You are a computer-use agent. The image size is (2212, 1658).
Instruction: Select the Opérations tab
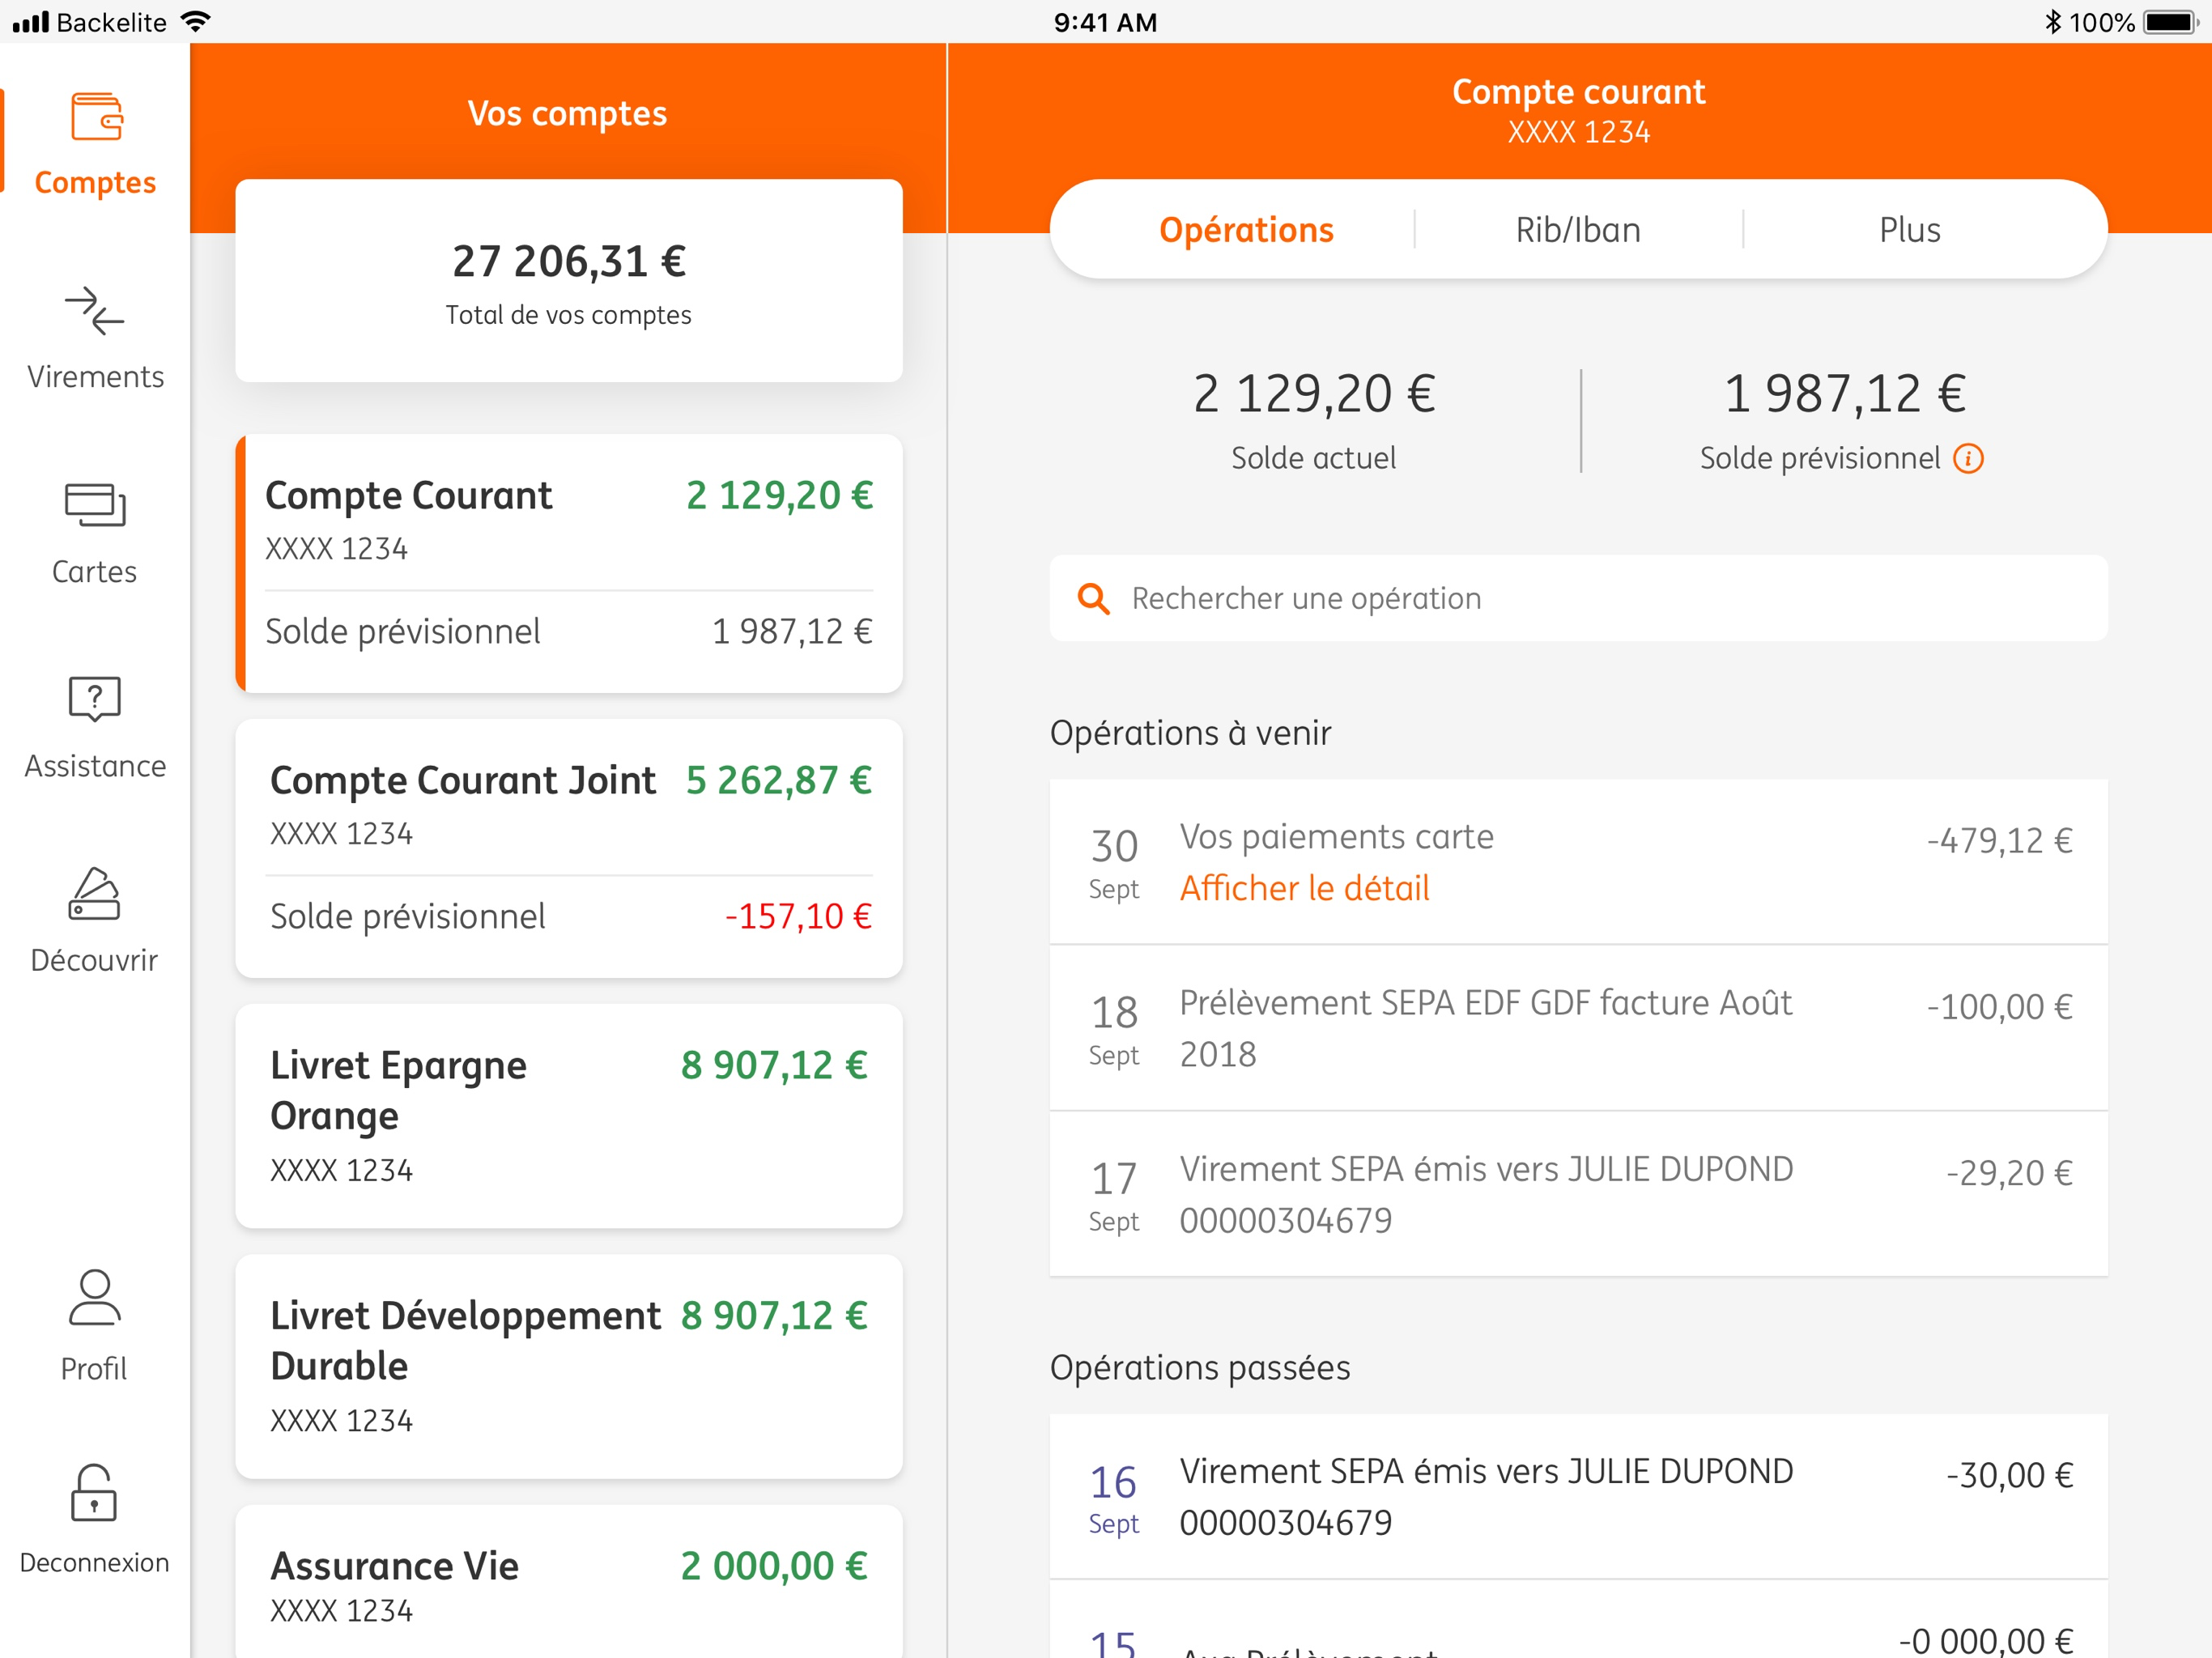pos(1245,230)
